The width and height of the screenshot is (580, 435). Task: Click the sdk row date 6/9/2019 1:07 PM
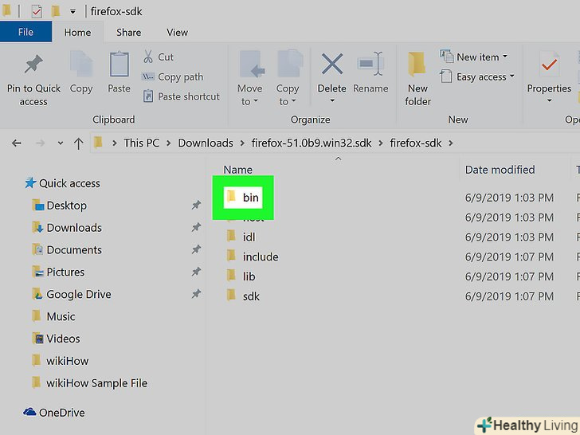coord(509,296)
